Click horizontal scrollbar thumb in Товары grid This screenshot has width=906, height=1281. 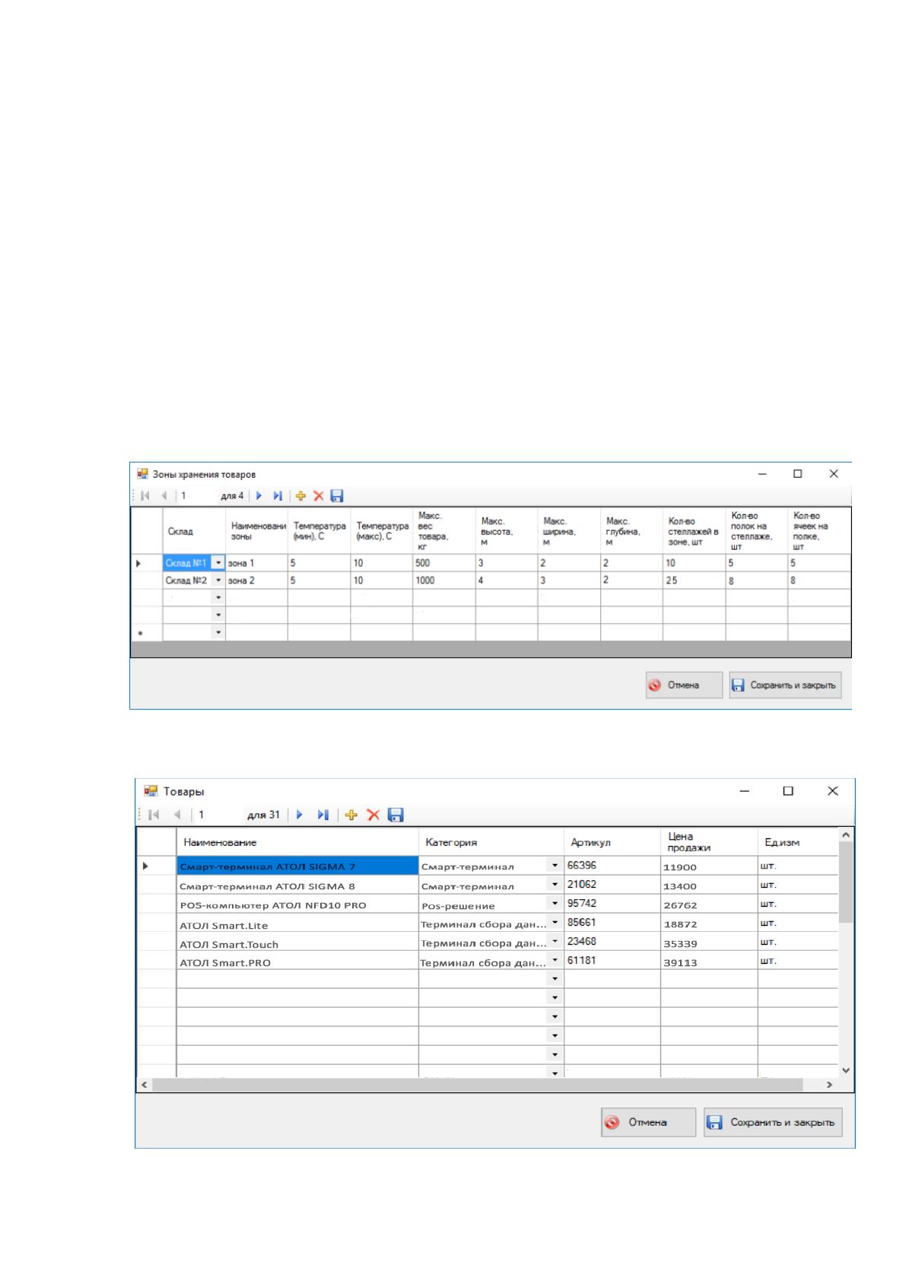click(x=478, y=1085)
